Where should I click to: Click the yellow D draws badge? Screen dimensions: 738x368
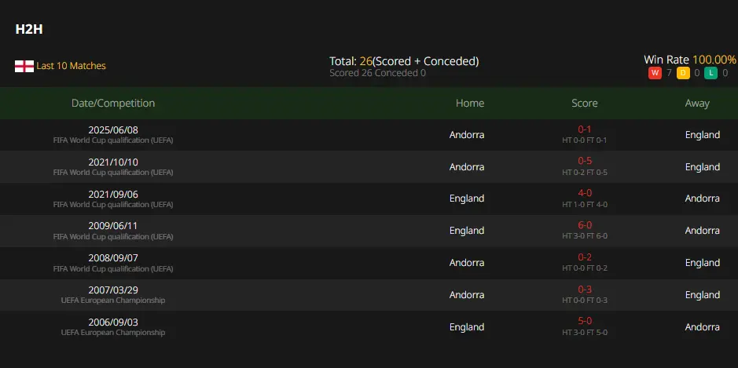tap(683, 73)
